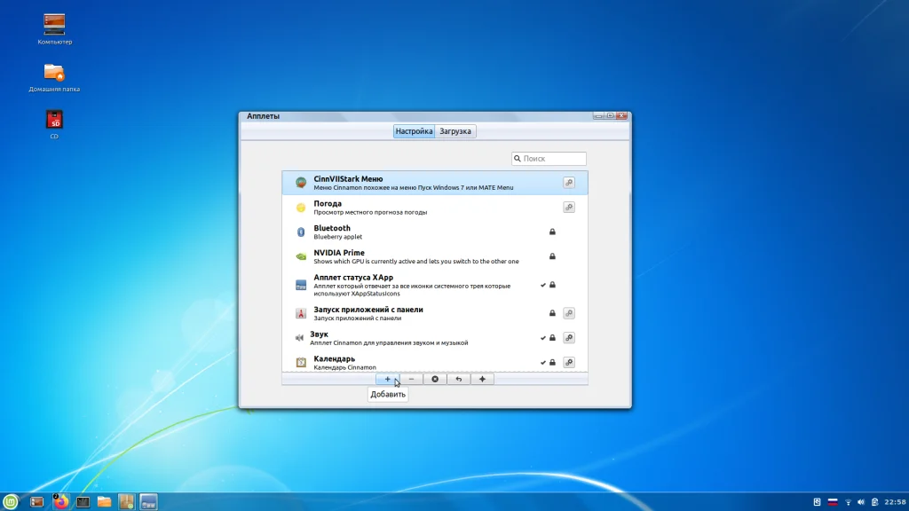This screenshot has width=909, height=511.
Task: Open the Linux Mint start menu
Action: 12,501
